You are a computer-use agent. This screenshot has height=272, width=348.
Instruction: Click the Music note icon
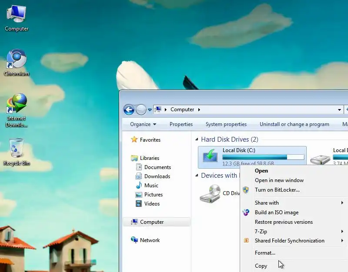[139, 185]
